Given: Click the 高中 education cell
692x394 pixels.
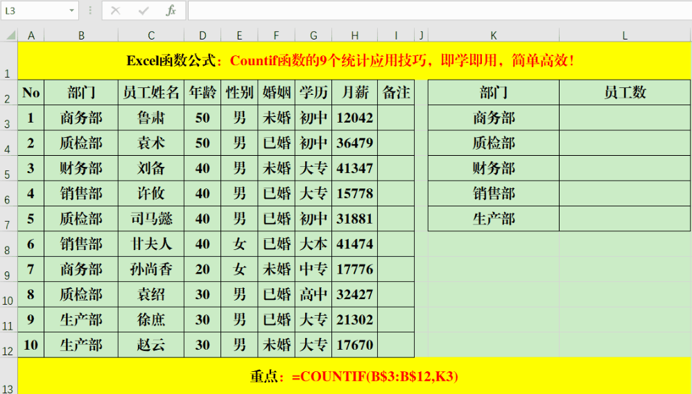Looking at the screenshot, I should [313, 294].
